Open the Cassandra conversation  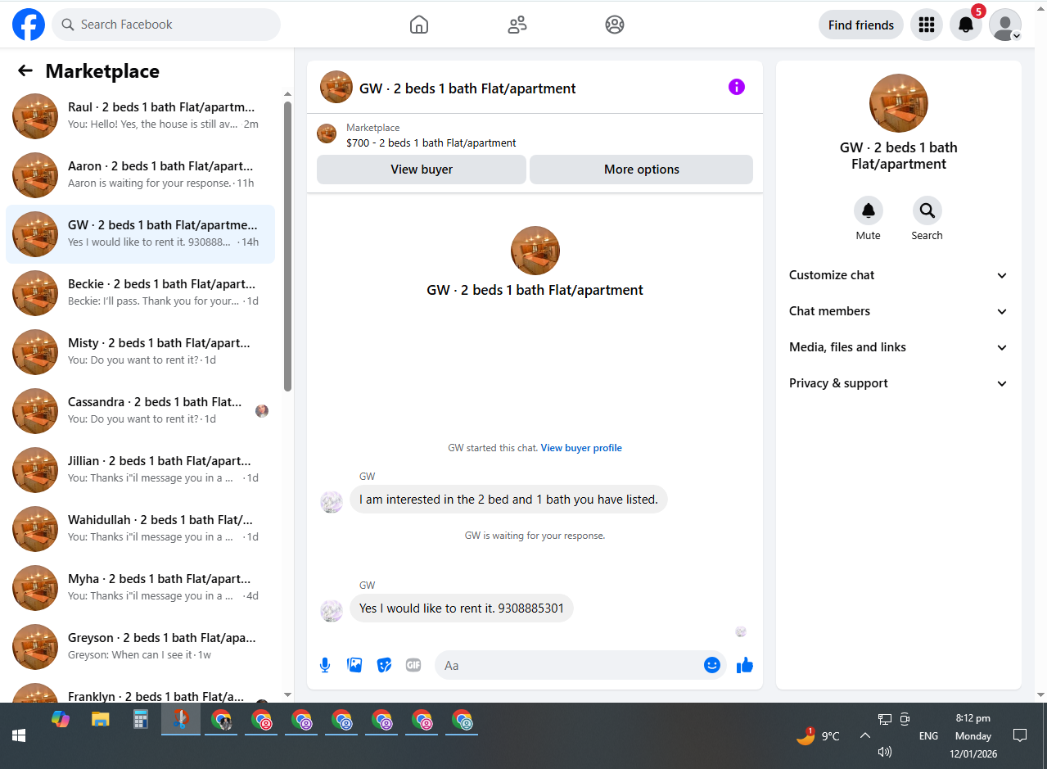[x=141, y=411]
